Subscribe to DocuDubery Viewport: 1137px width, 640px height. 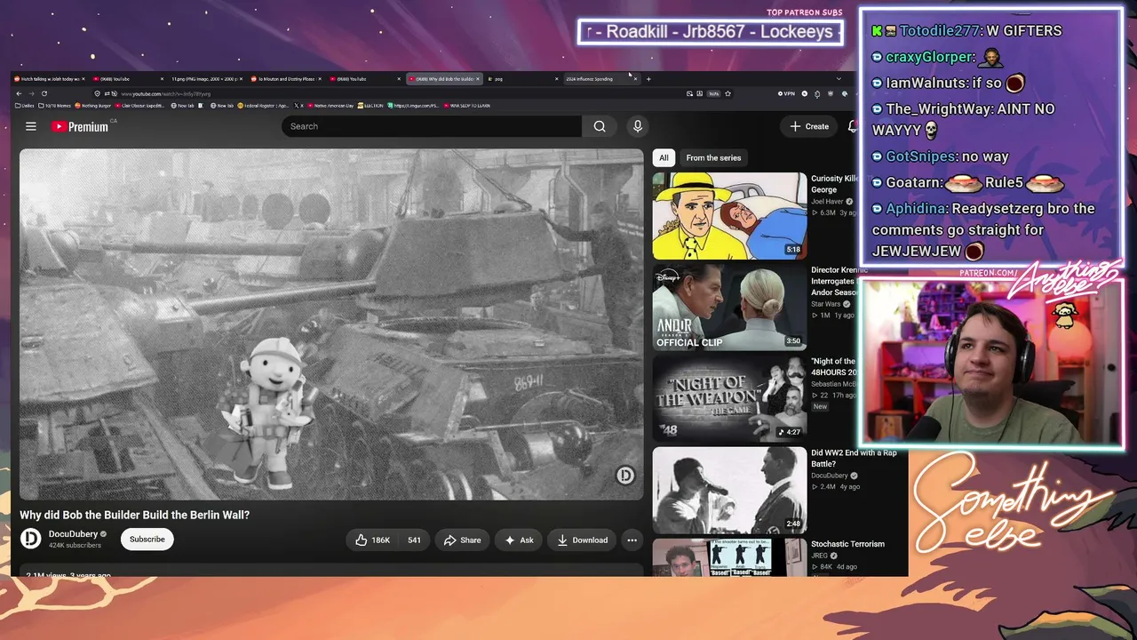147,539
